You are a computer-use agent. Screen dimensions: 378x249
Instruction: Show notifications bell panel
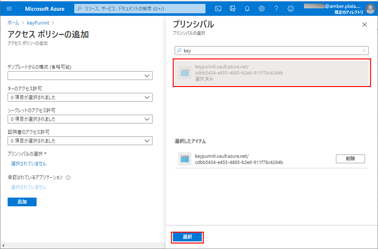(x=247, y=9)
